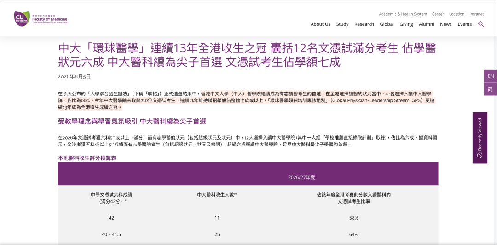Open the Career link

pos(438,14)
